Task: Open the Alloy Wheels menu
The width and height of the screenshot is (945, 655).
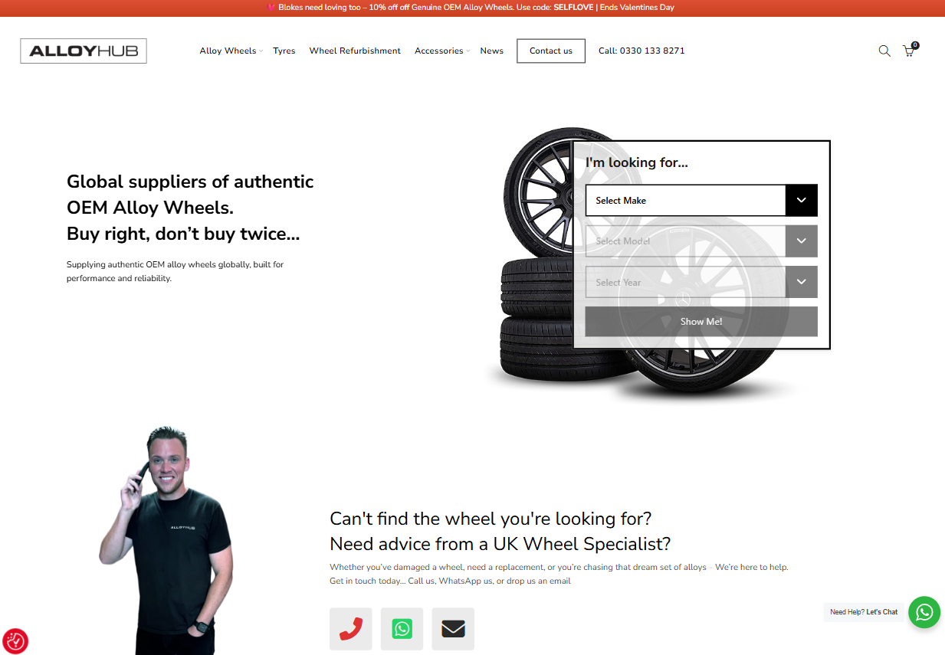Action: [228, 51]
